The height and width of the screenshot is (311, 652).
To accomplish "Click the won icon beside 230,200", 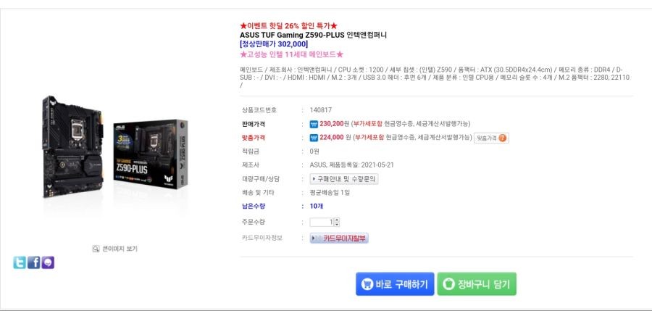I will tap(314, 124).
